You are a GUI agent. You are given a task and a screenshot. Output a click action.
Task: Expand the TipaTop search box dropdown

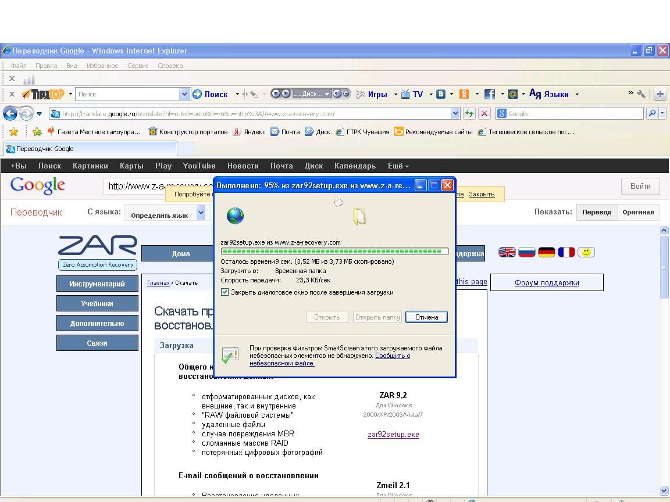(x=184, y=94)
